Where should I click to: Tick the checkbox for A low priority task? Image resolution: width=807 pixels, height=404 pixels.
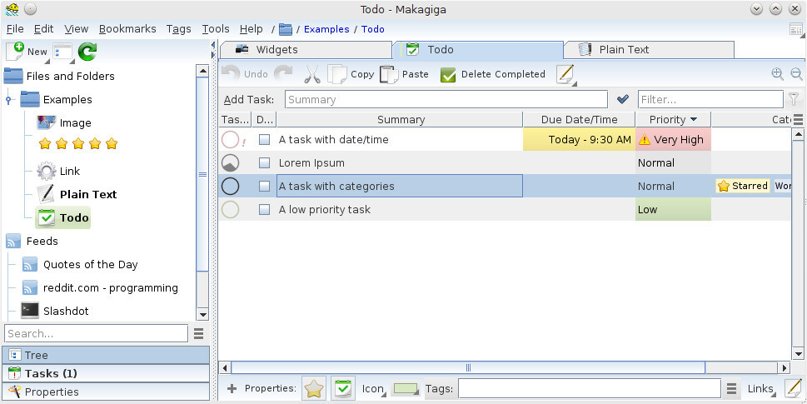tap(264, 210)
